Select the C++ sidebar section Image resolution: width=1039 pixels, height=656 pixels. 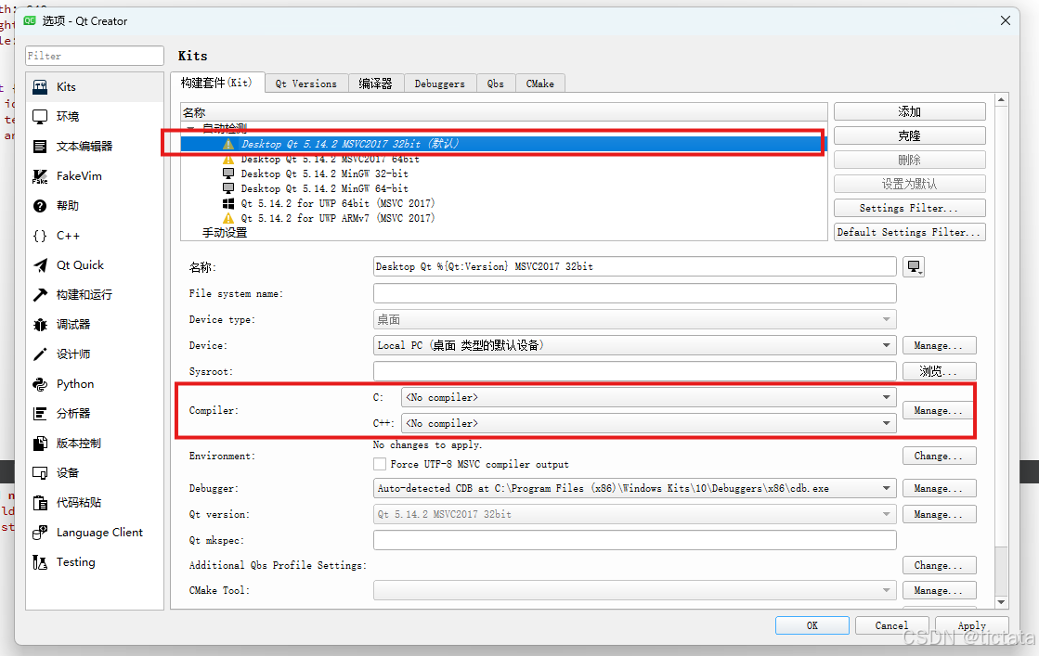click(x=60, y=235)
